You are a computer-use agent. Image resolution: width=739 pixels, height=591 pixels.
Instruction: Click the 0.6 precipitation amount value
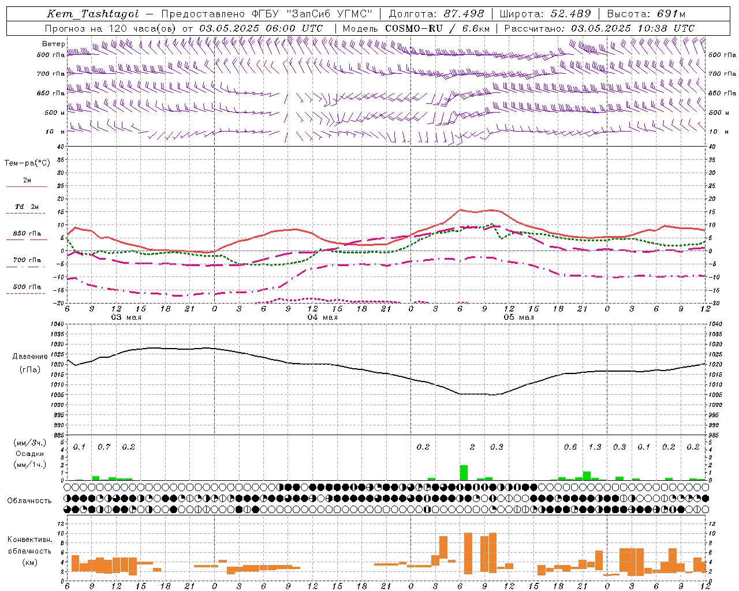click(x=570, y=447)
